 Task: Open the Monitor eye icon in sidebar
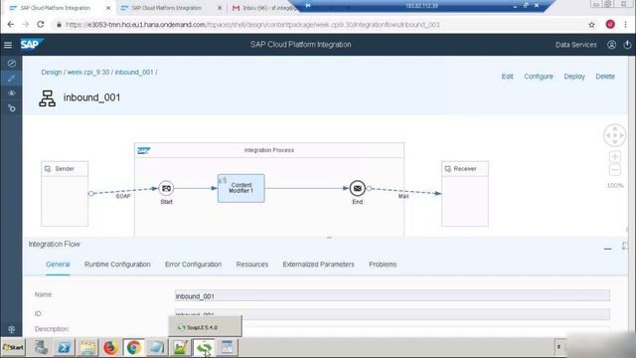pyautogui.click(x=11, y=92)
